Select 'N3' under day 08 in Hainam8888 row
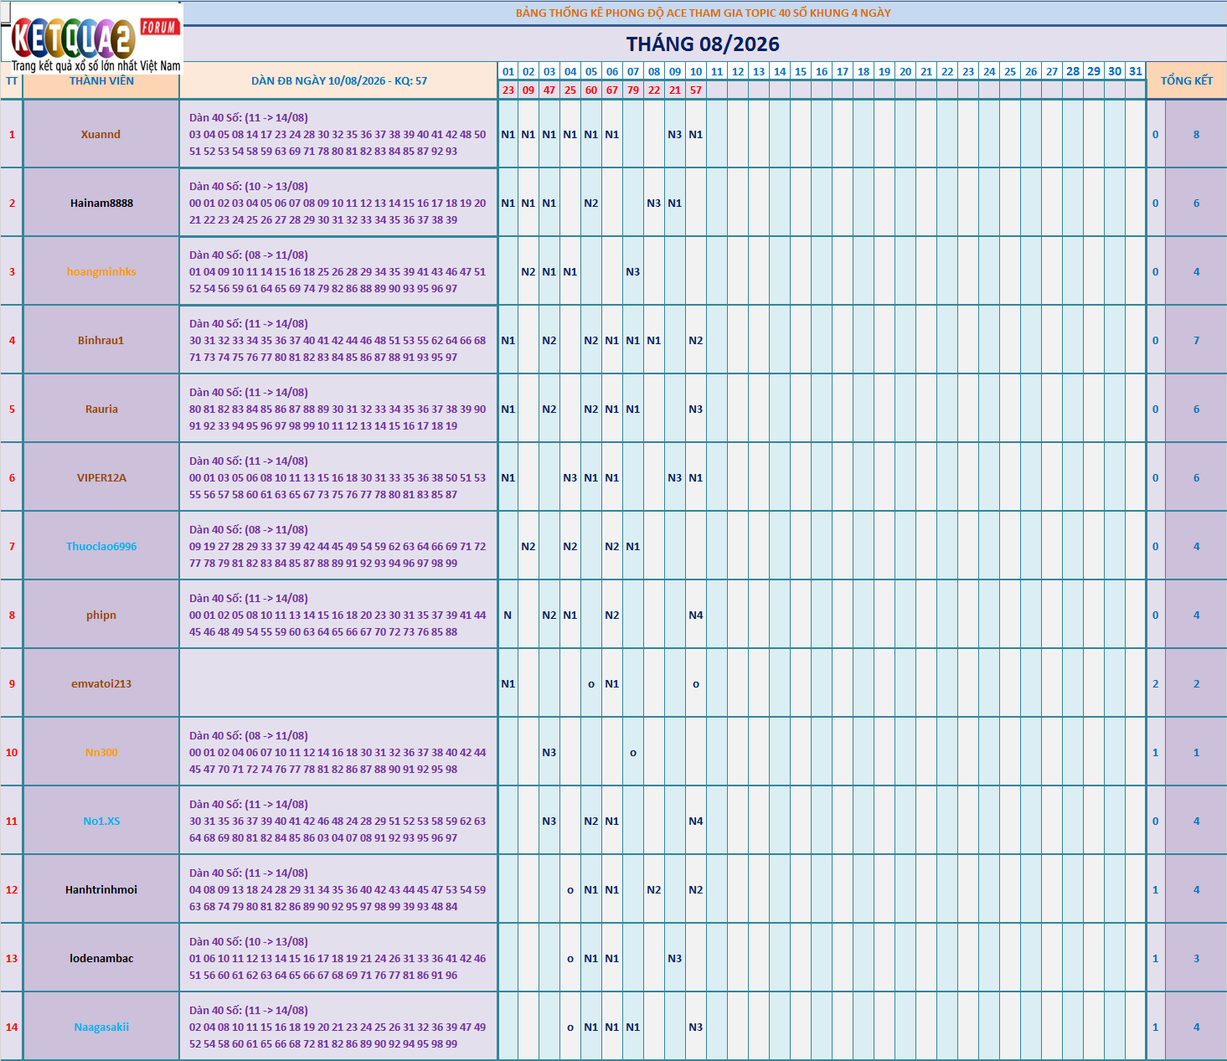1227x1061 pixels. (x=654, y=203)
